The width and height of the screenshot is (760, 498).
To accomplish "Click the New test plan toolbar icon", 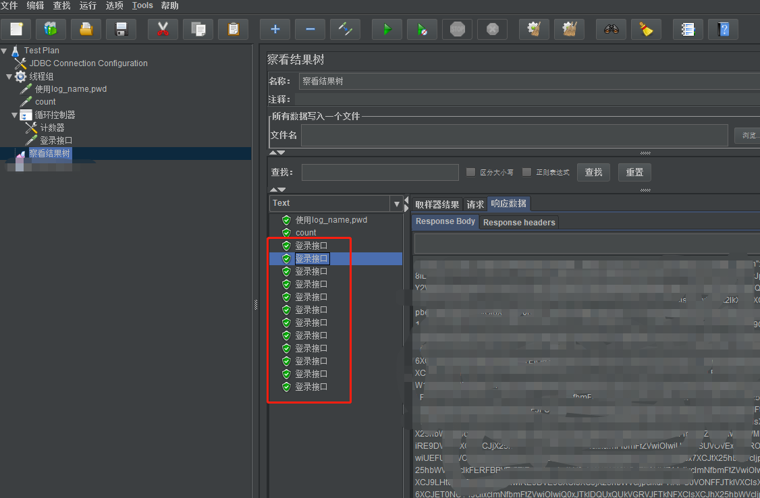I will [16, 29].
